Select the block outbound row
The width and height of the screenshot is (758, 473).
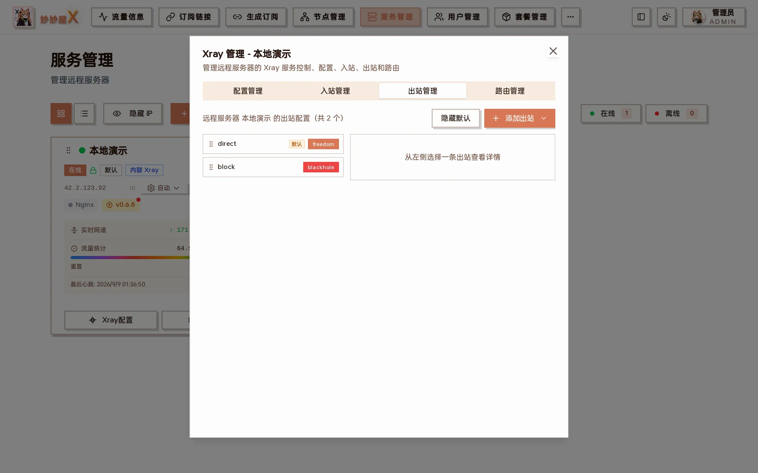pos(273,167)
